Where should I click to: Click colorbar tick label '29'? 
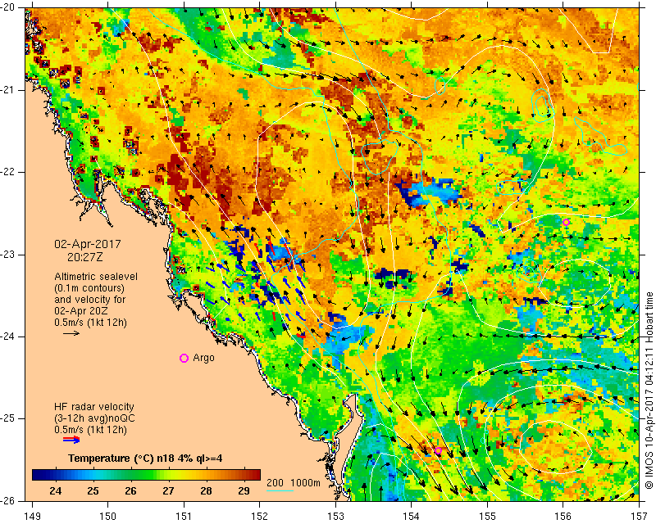point(244,490)
